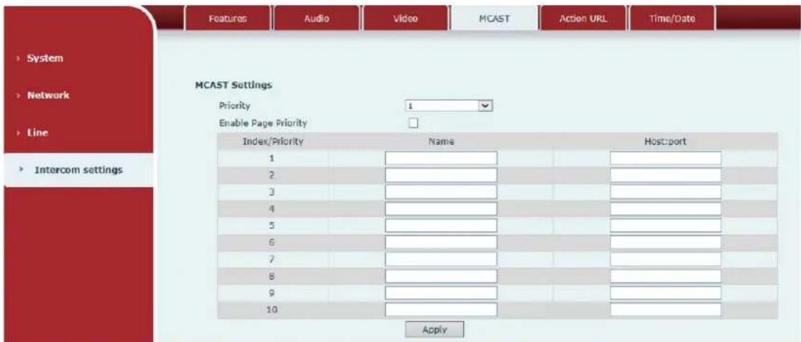This screenshot has height=342, width=801.
Task: Click the Host:port field for index 9
Action: point(665,293)
